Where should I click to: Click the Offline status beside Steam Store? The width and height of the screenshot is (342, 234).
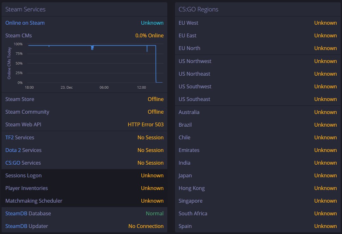(x=155, y=99)
